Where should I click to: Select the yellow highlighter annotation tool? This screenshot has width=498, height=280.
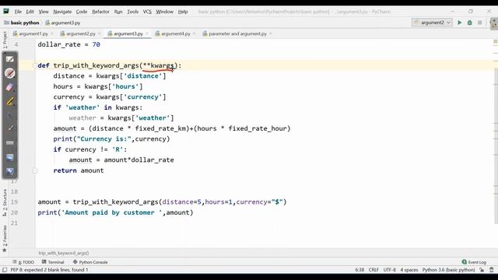(x=10, y=101)
